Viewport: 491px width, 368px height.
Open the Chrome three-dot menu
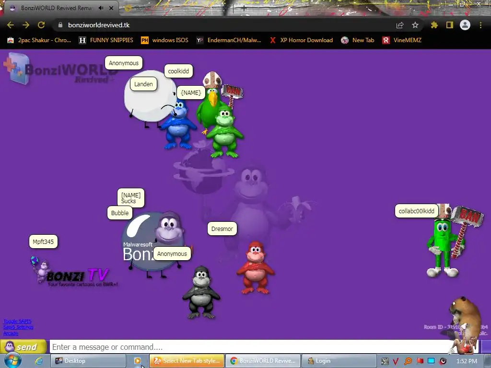tap(480, 25)
